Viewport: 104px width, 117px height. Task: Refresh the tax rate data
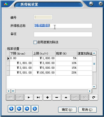[x=94, y=97]
